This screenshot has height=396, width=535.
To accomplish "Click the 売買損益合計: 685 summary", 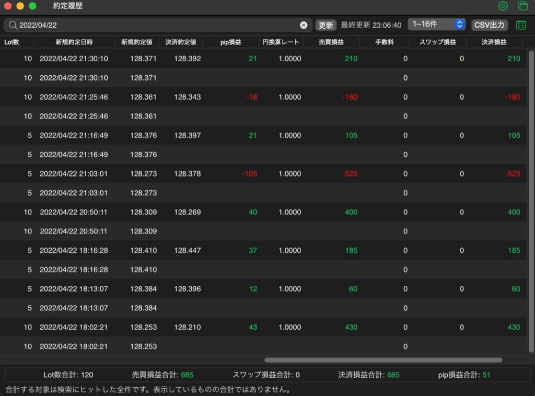I will pos(163,375).
